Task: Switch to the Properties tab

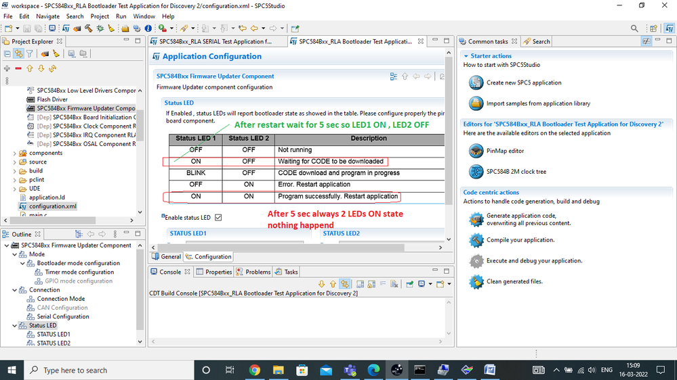Action: click(214, 272)
